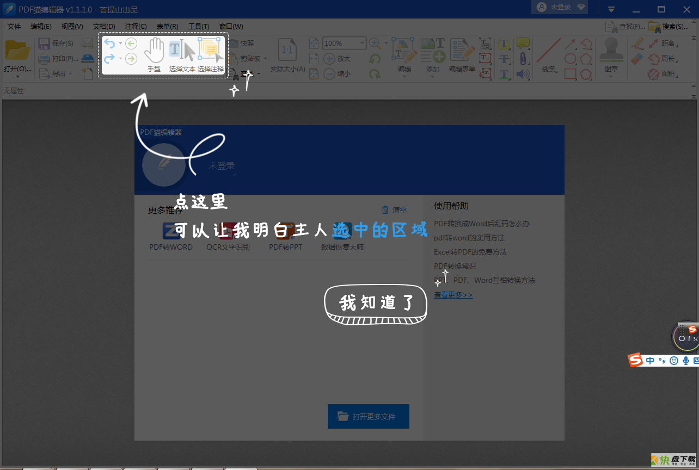The image size is (699, 470).
Task: Click the Zoom Out (缩小) minus icon
Action: click(329, 73)
